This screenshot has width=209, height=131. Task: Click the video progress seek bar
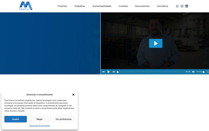point(151,72)
